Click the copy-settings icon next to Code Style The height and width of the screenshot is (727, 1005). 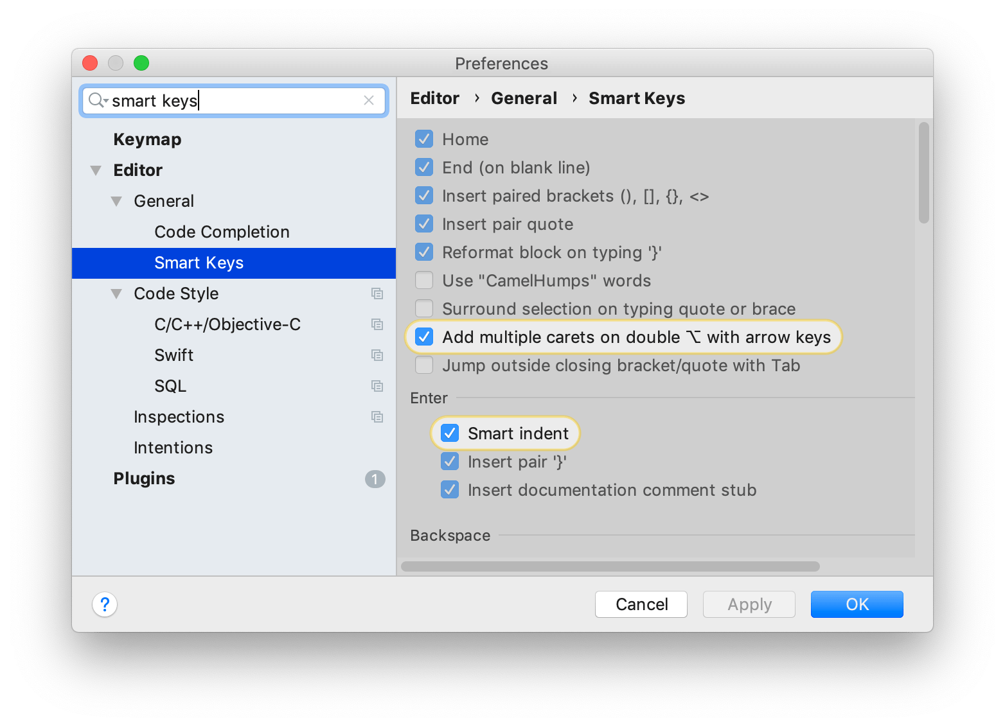(377, 293)
